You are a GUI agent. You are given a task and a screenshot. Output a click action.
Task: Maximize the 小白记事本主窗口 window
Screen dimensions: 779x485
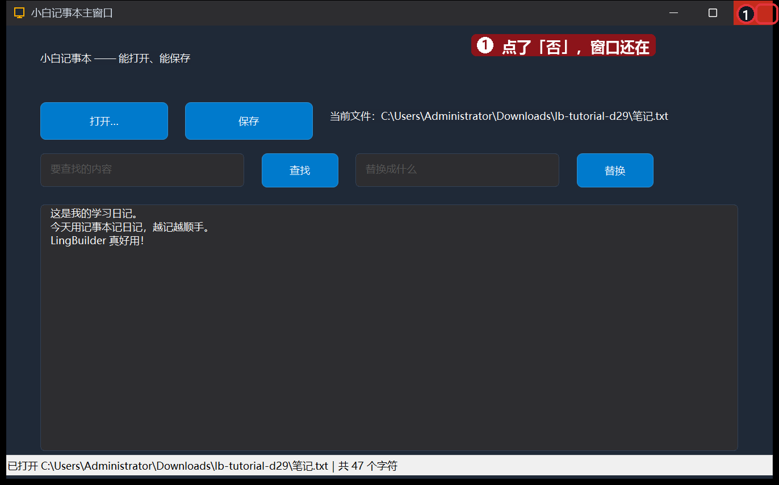(713, 13)
